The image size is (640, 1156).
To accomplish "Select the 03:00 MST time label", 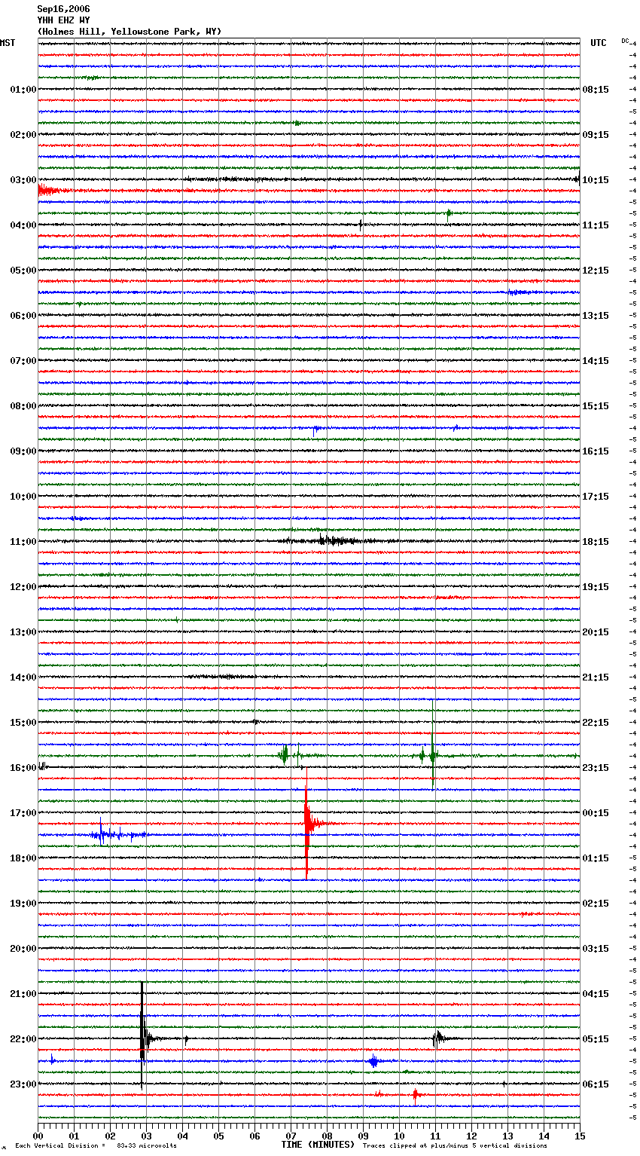I will (x=23, y=180).
